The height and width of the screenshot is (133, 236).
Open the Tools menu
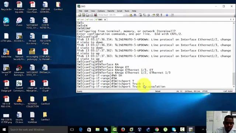pyautogui.click(x=127, y=11)
